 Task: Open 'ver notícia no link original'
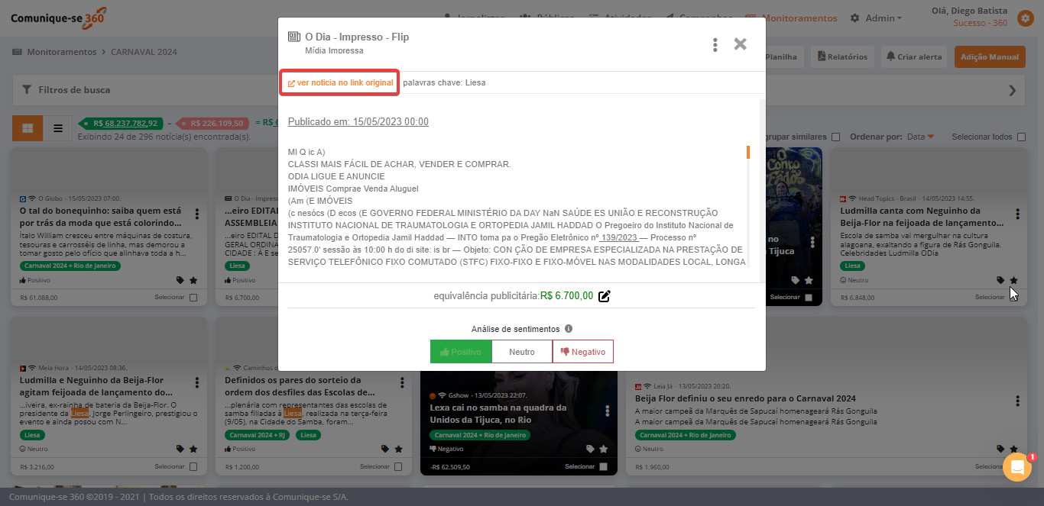[x=340, y=82]
